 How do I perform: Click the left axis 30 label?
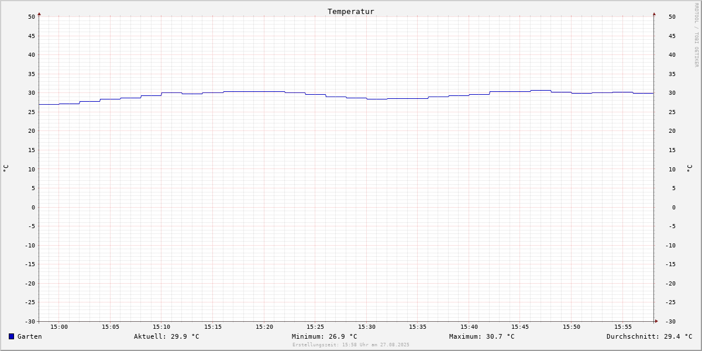coord(32,93)
